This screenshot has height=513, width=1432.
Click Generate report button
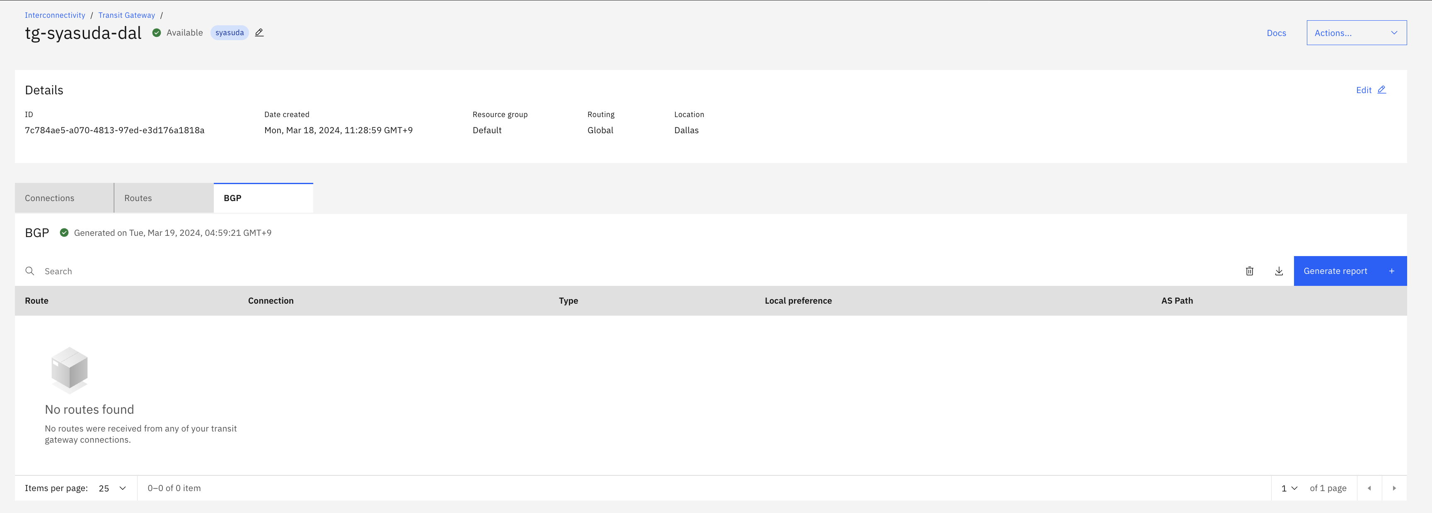tap(1349, 271)
